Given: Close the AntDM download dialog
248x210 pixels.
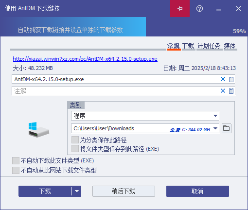Looking at the screenshot, I should click(x=238, y=8).
